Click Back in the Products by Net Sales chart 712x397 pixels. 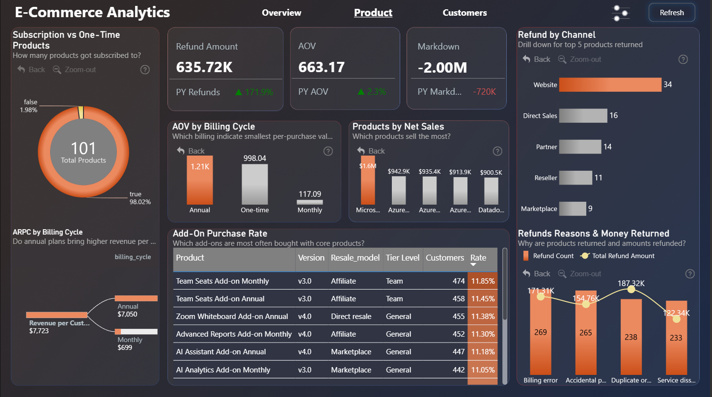[x=371, y=151]
